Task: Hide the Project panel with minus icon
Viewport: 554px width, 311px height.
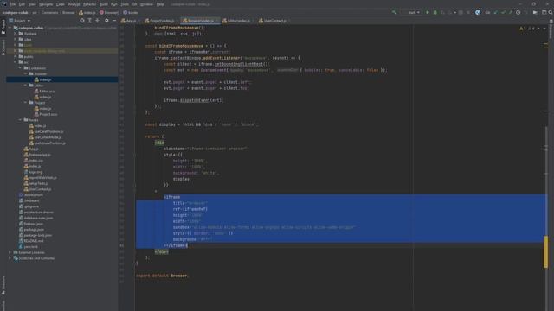Action: [x=113, y=21]
